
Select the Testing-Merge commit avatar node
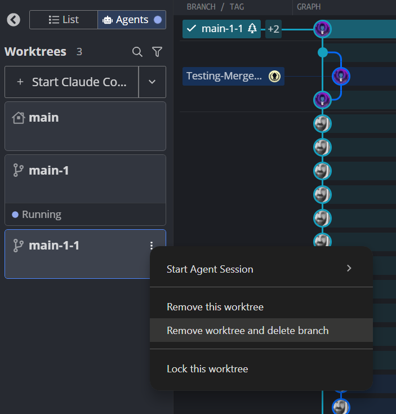pos(341,76)
